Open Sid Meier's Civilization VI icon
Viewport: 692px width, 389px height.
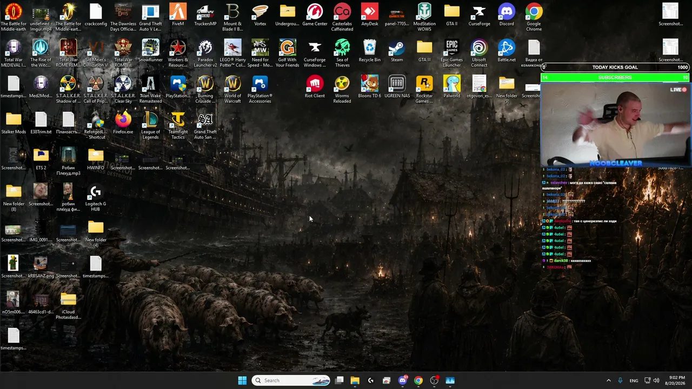96,53
